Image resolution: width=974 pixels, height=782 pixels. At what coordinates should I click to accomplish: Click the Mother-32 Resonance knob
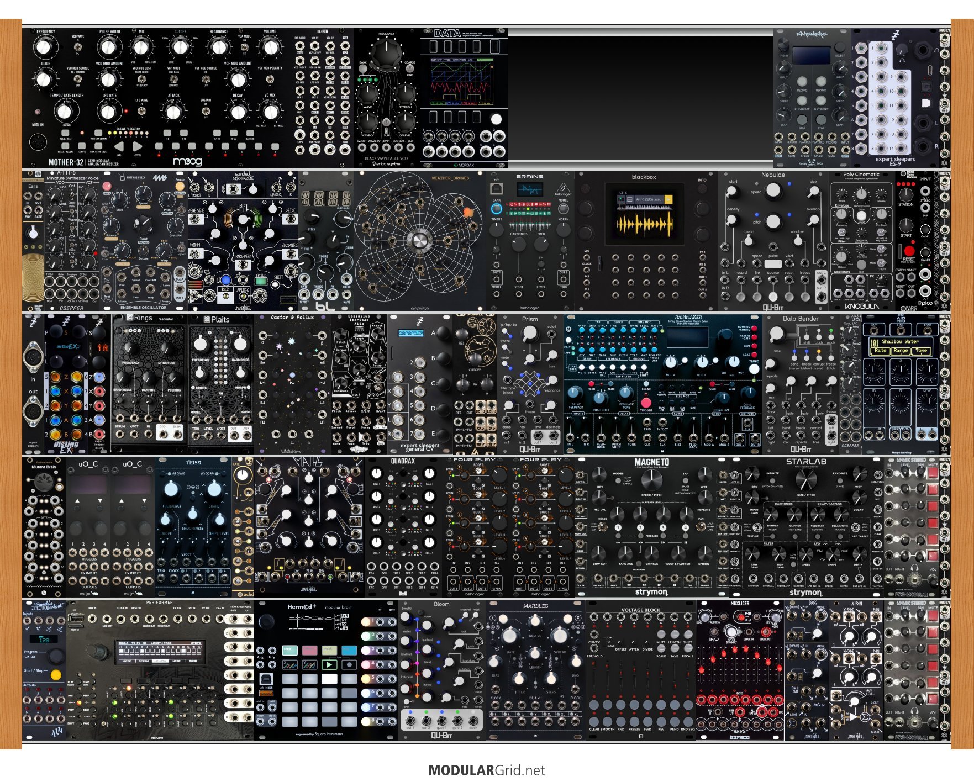(219, 47)
